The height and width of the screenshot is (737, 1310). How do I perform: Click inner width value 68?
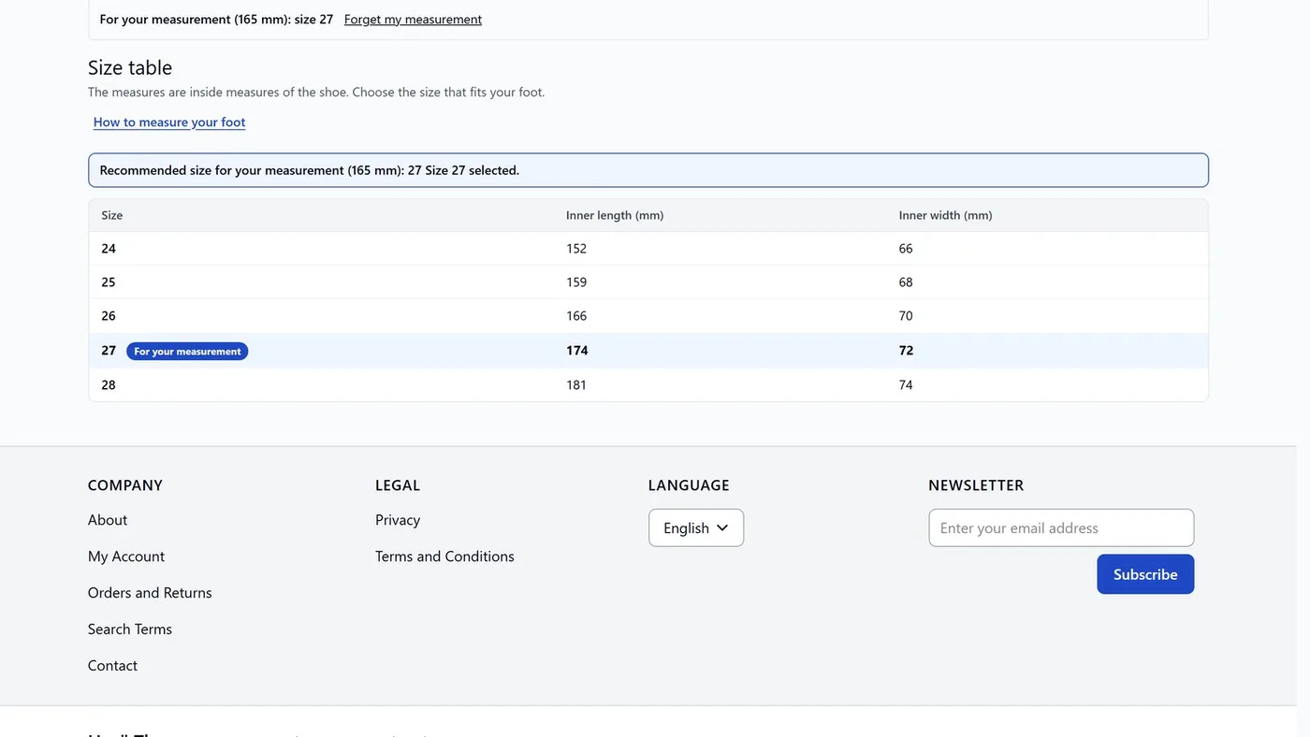(x=906, y=282)
